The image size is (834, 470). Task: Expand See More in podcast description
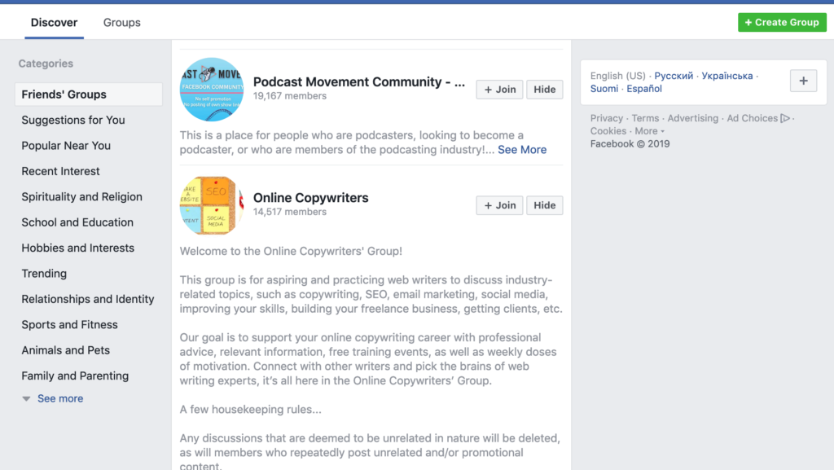click(x=522, y=149)
